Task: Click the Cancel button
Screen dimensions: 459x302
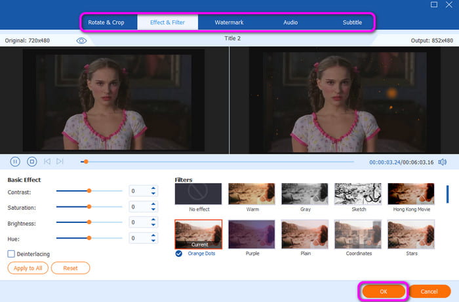Action: pyautogui.click(x=429, y=291)
